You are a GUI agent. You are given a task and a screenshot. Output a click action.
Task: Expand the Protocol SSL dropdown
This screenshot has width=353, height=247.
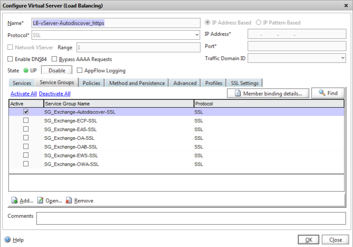197,35
